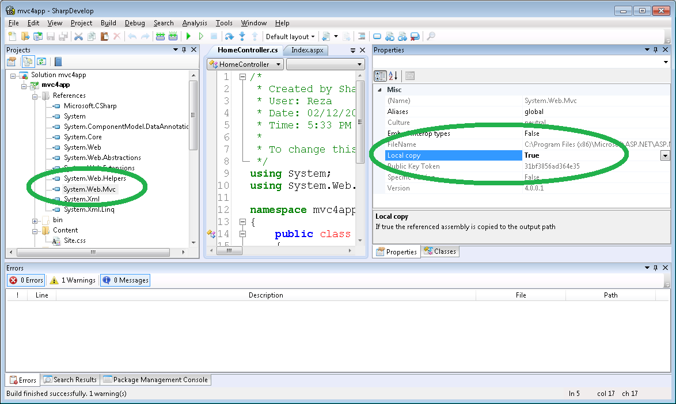The height and width of the screenshot is (404, 676).
Task: Open the Local copy value dropdown
Action: tap(666, 155)
